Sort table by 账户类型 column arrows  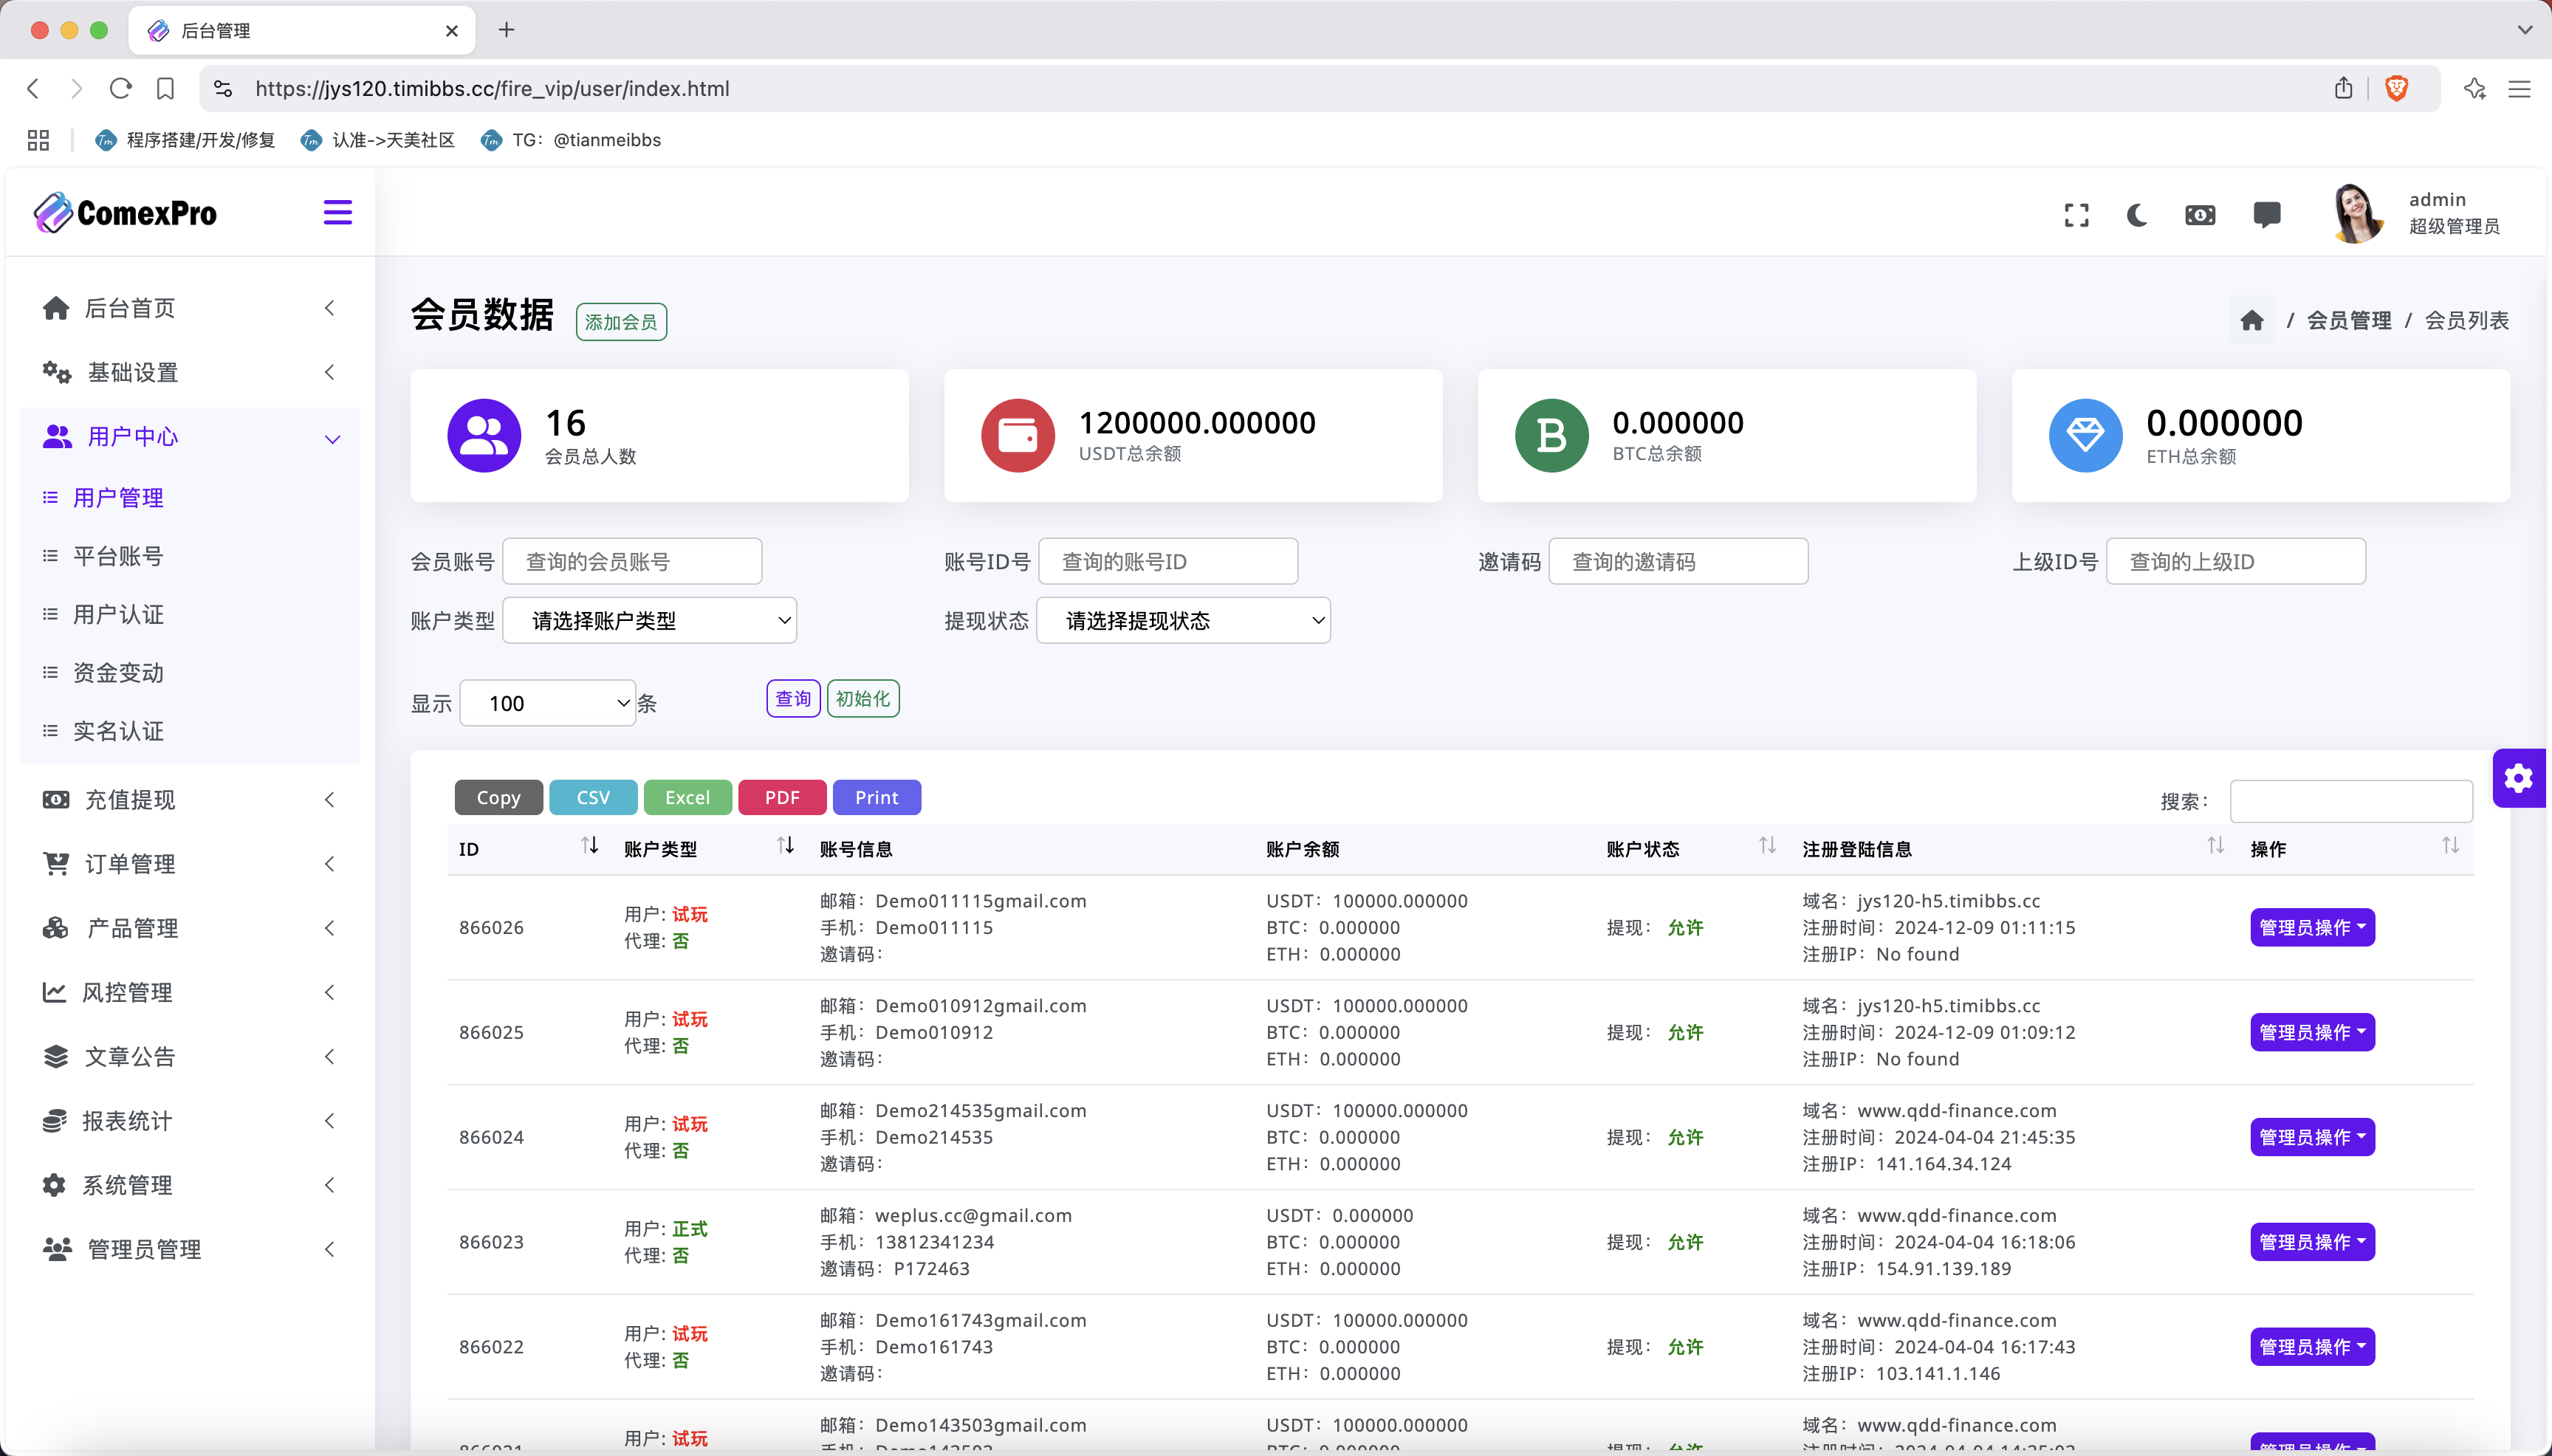[786, 846]
